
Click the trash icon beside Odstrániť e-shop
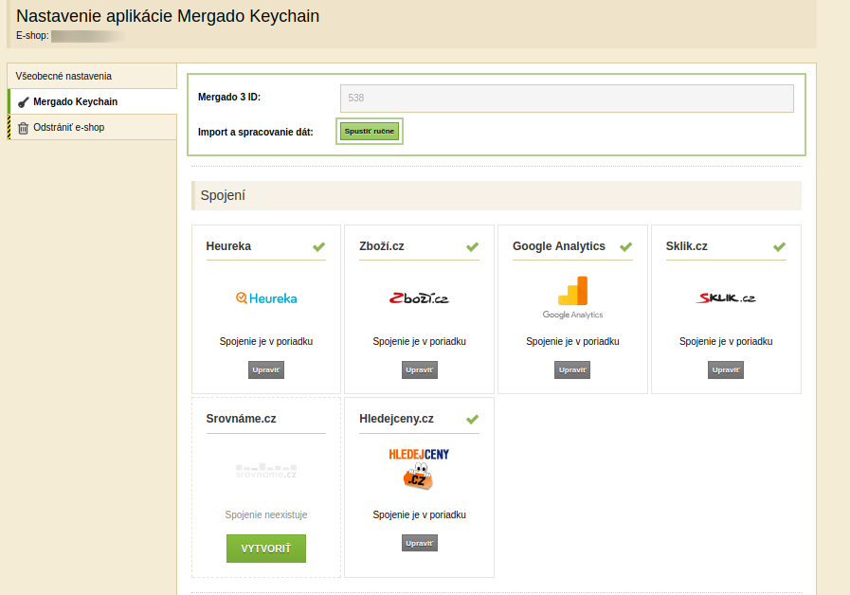pyautogui.click(x=24, y=128)
